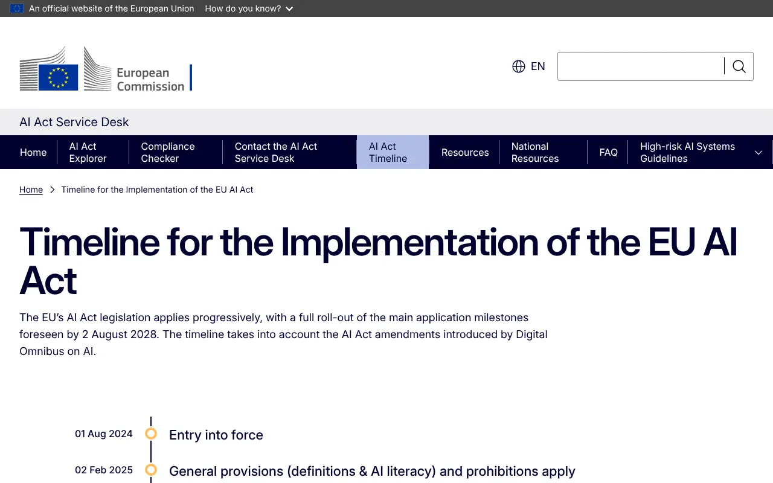
Task: Click 'An official website of the European Union'
Action: pyautogui.click(x=112, y=8)
